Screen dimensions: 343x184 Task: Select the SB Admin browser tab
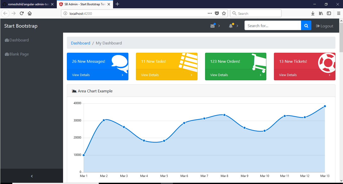[x=85, y=4]
